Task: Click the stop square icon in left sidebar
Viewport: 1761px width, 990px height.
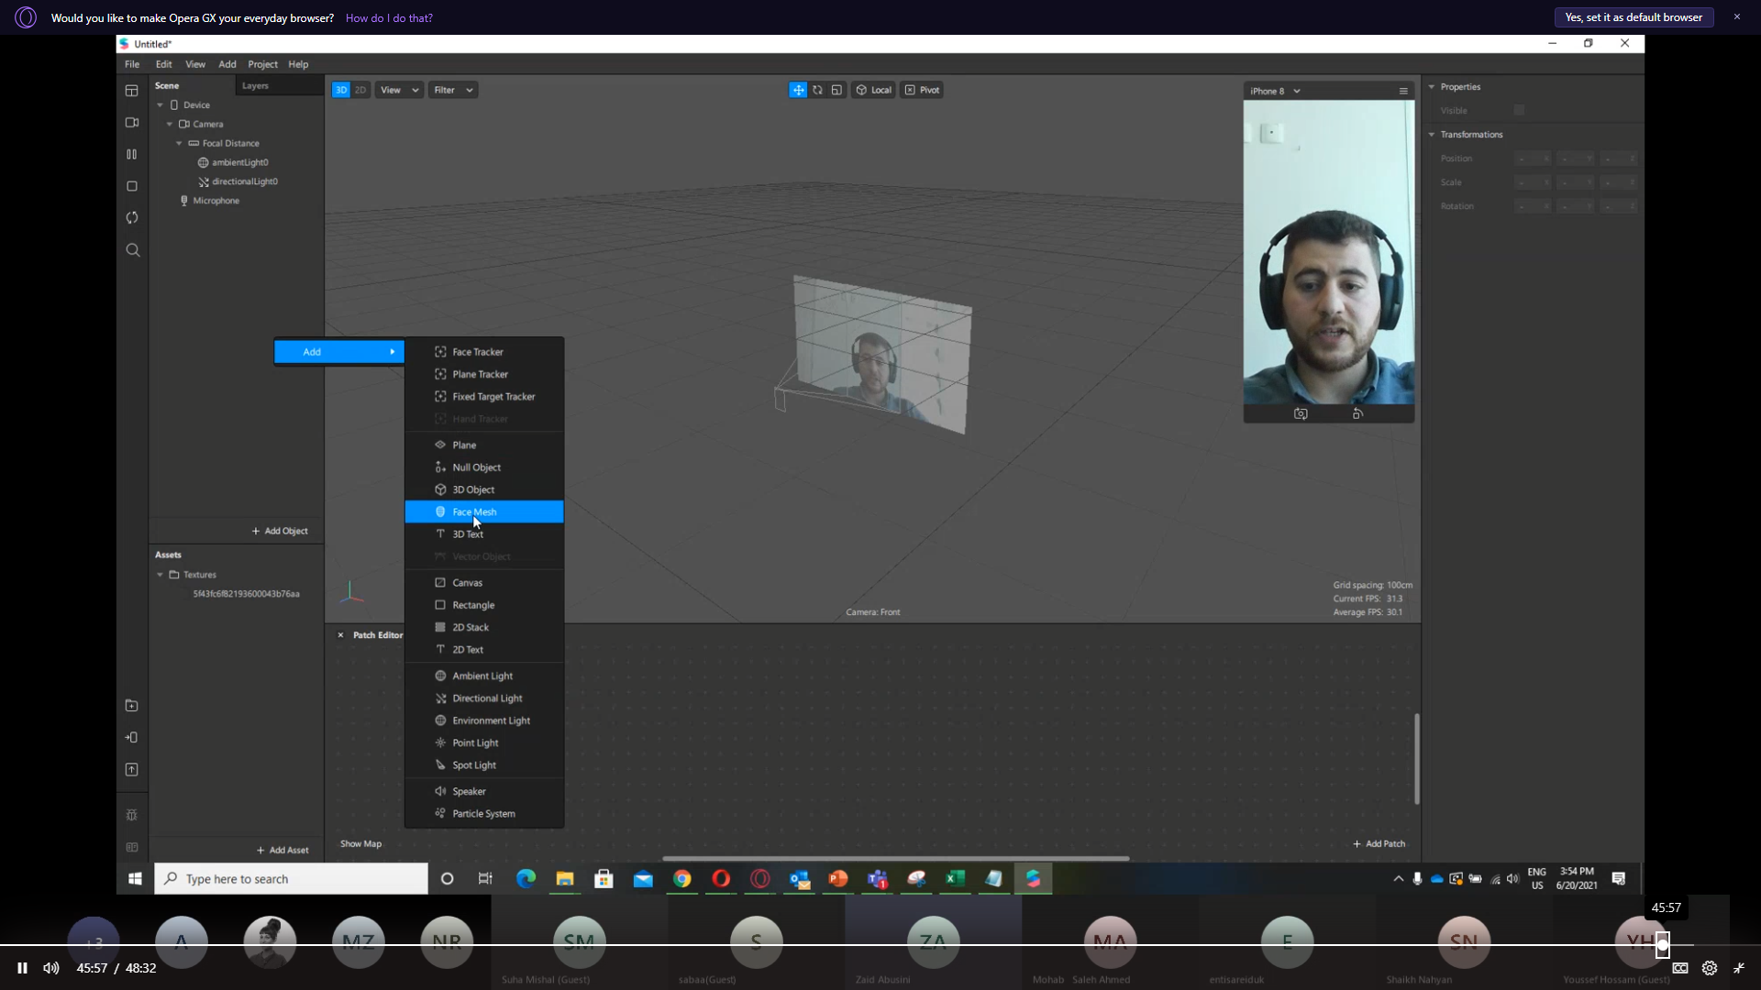Action: point(132,186)
